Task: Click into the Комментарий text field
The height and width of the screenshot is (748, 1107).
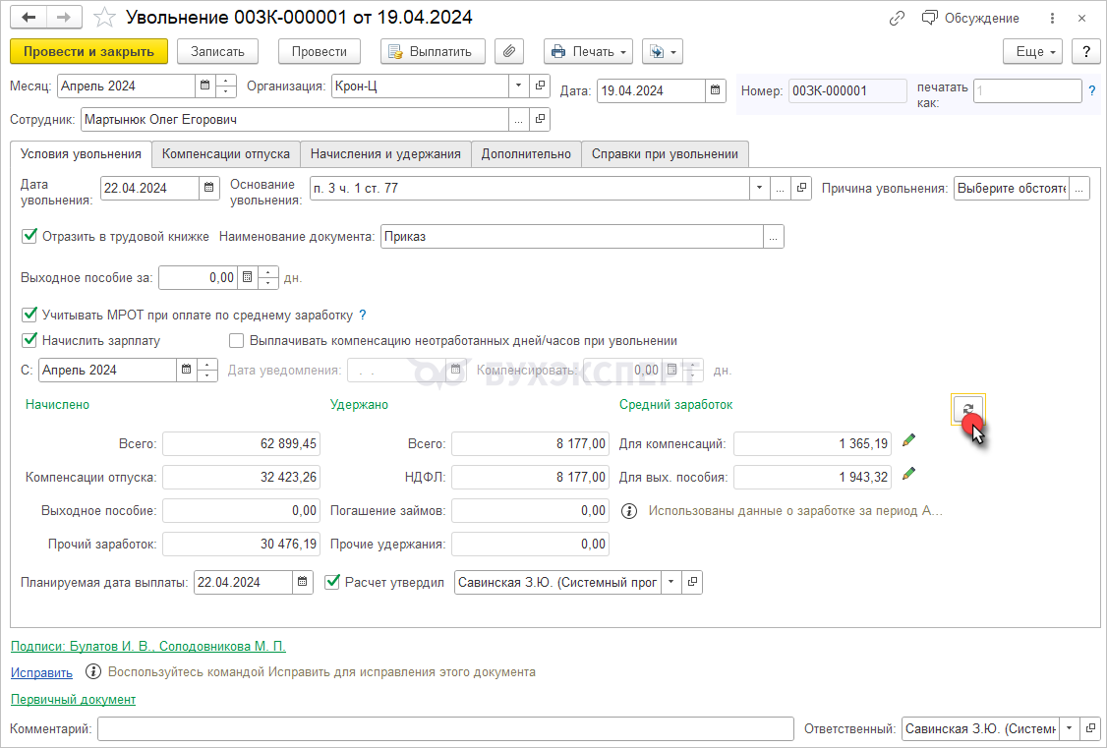Action: point(444,728)
